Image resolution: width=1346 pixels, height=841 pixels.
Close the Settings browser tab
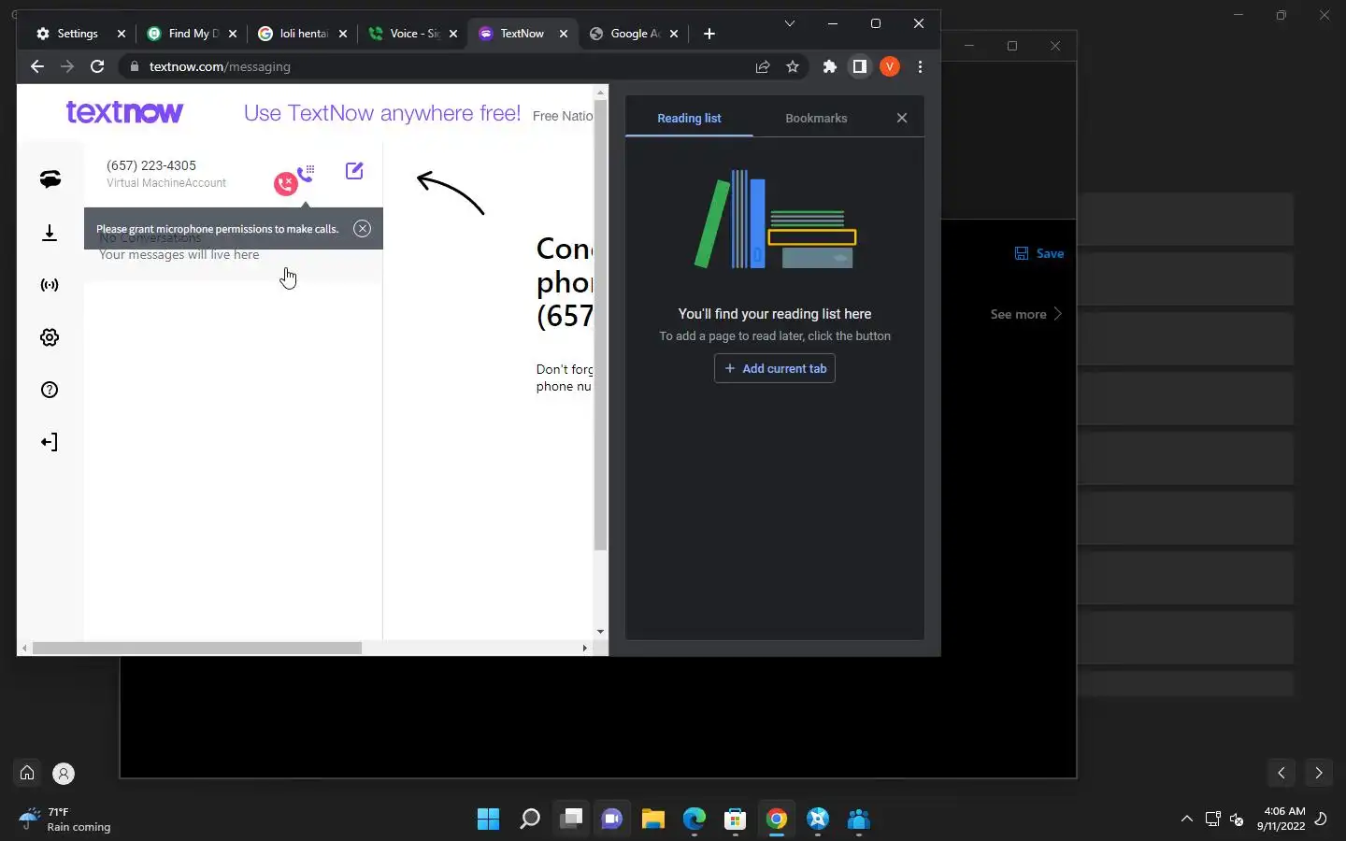click(x=122, y=34)
